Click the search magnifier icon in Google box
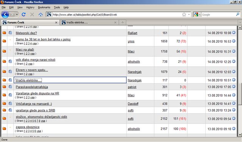Viewport: 242px width, 142px height. [238, 14]
